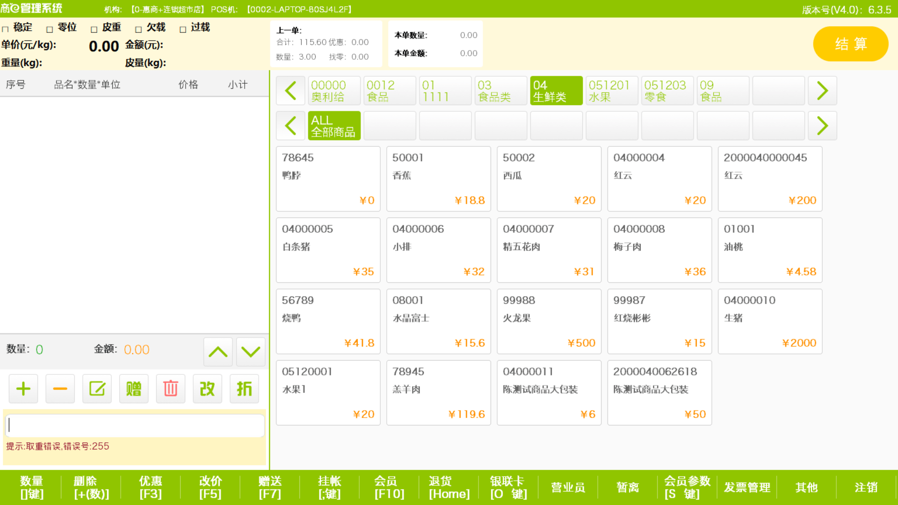Click the orange minus quantity icon
Image resolution: width=898 pixels, height=505 pixels.
(x=60, y=389)
